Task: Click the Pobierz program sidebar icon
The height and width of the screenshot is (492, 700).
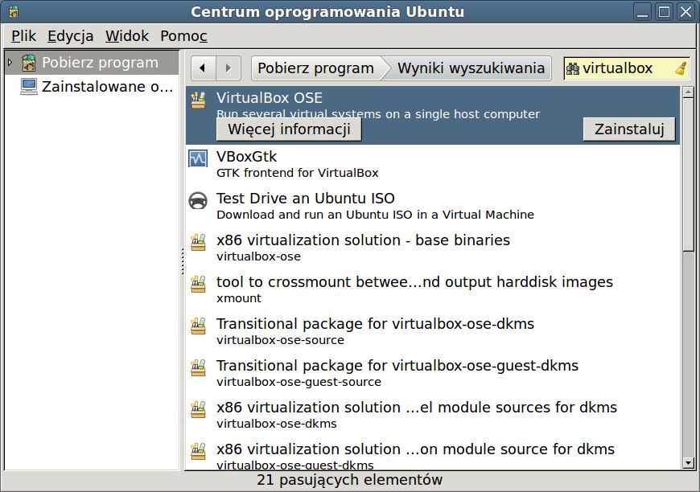Action: (29, 63)
